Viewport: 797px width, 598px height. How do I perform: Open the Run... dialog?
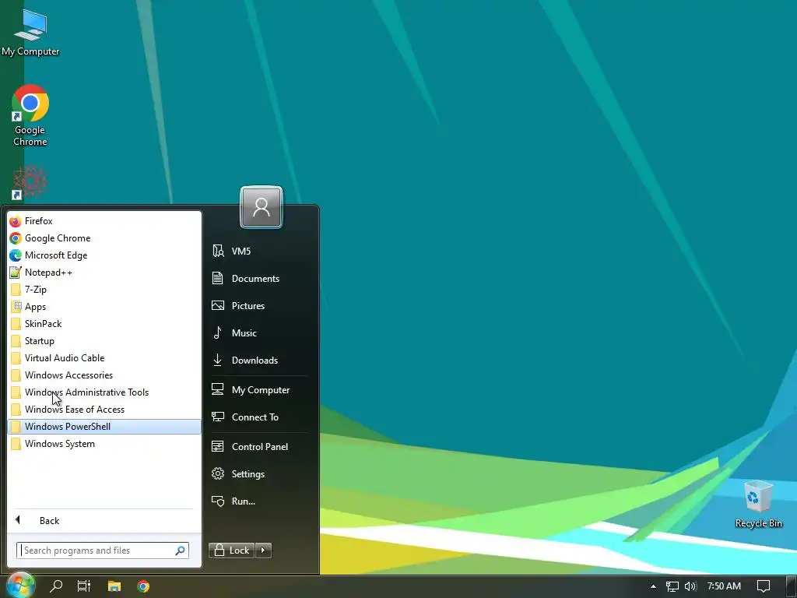[259, 501]
